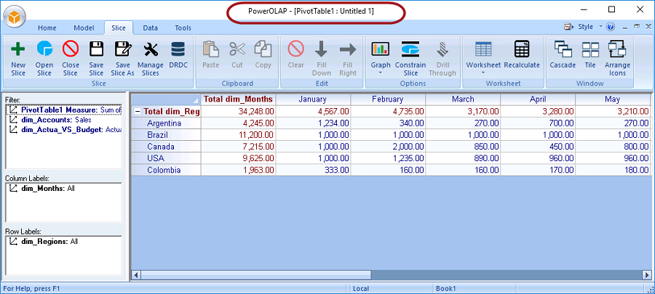Open the dim_Accounts filter selector
The height and width of the screenshot is (294, 655).
click(x=15, y=120)
